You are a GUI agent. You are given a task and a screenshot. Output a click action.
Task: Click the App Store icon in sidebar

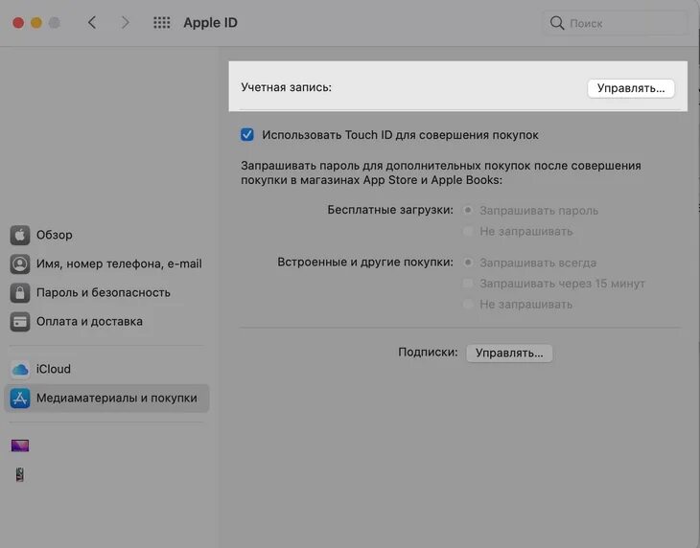point(20,399)
